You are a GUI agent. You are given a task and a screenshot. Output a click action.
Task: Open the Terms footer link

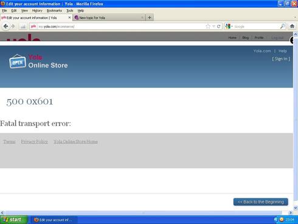click(9, 141)
